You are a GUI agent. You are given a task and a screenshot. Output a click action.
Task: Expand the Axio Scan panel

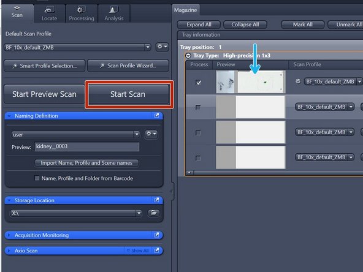(x=9, y=251)
